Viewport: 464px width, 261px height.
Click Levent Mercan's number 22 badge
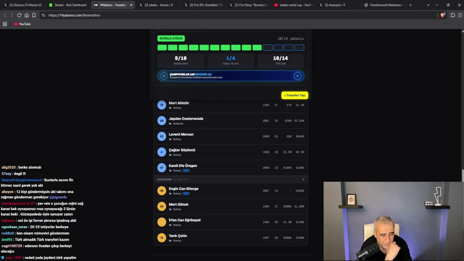point(162,136)
